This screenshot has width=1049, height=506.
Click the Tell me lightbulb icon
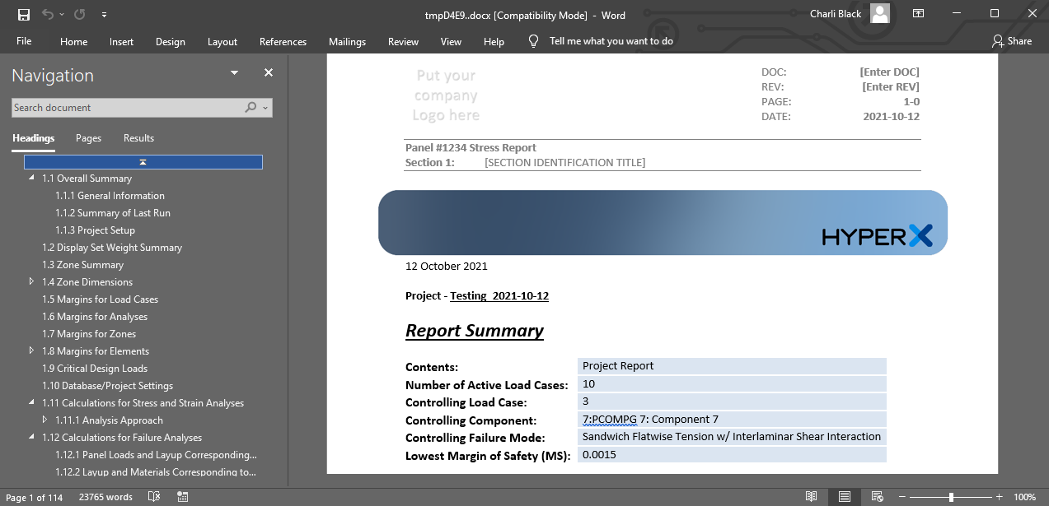pyautogui.click(x=534, y=40)
